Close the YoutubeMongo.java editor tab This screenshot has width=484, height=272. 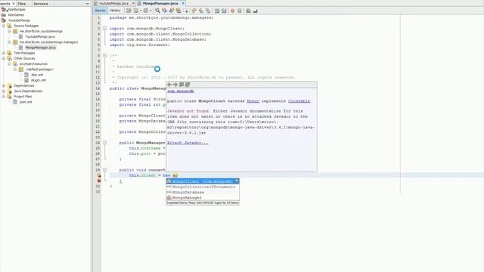[133, 3]
